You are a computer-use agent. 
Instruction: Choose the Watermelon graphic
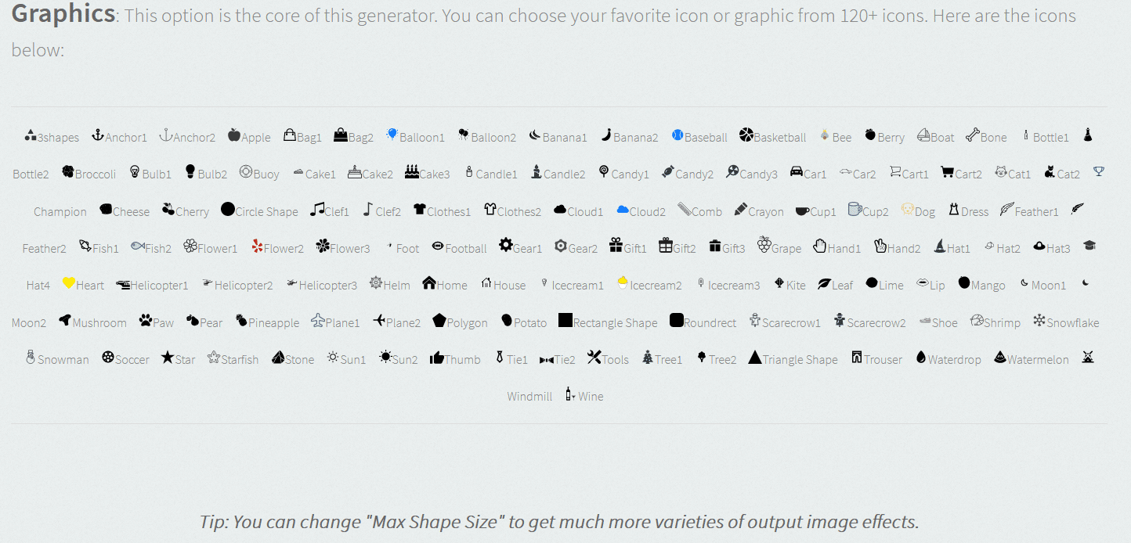pyautogui.click(x=1000, y=358)
